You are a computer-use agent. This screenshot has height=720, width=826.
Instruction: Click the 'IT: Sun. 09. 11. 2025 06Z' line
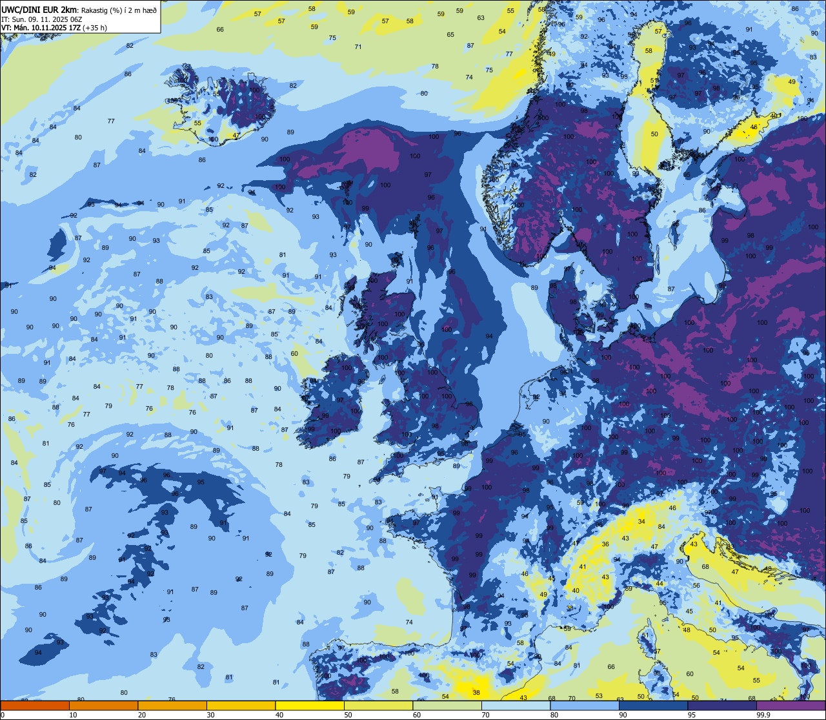(41, 19)
